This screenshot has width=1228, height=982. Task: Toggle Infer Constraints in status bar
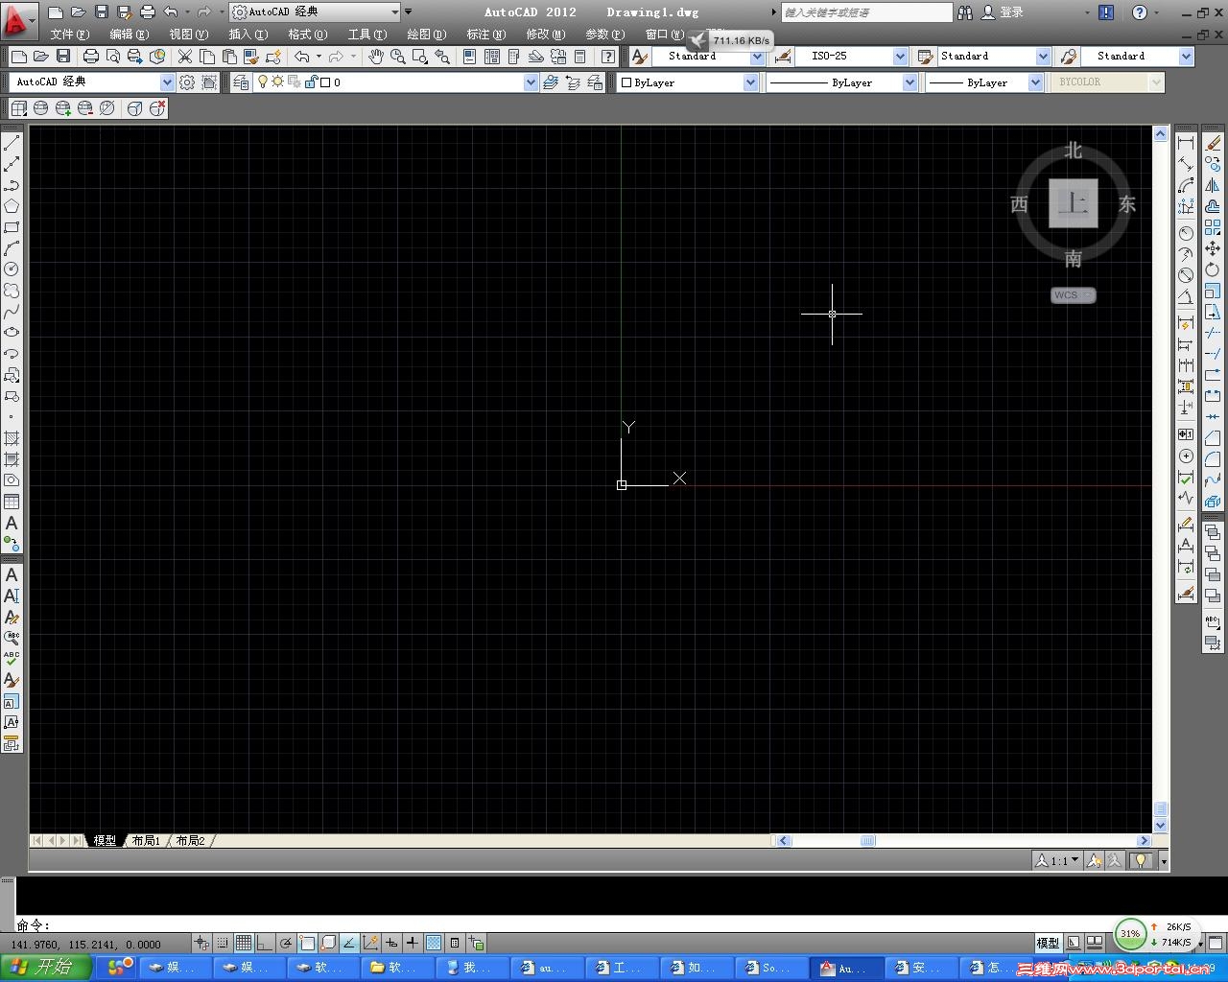click(x=201, y=944)
